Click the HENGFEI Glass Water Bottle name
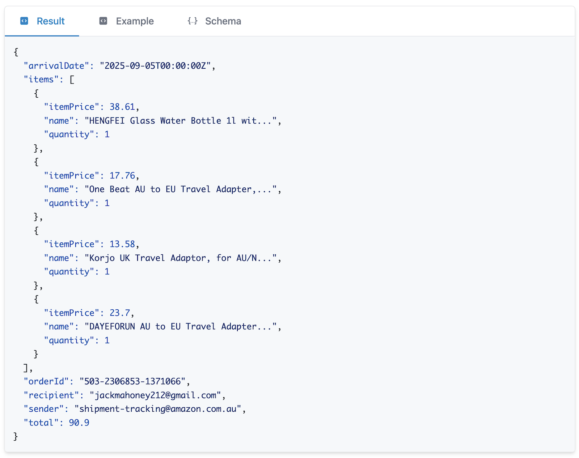 click(181, 121)
